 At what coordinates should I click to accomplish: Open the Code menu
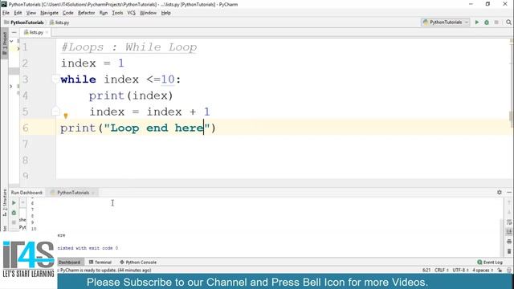point(67,13)
